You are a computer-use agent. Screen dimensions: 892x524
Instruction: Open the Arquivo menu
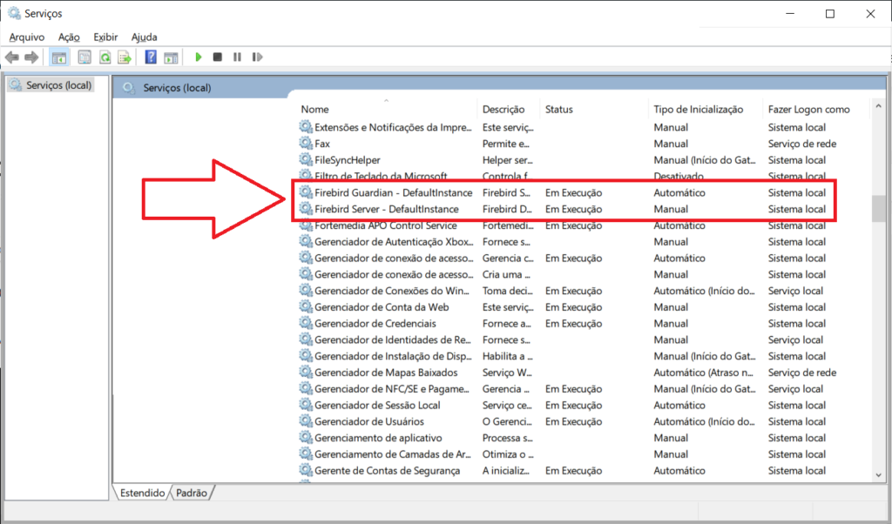tap(26, 37)
